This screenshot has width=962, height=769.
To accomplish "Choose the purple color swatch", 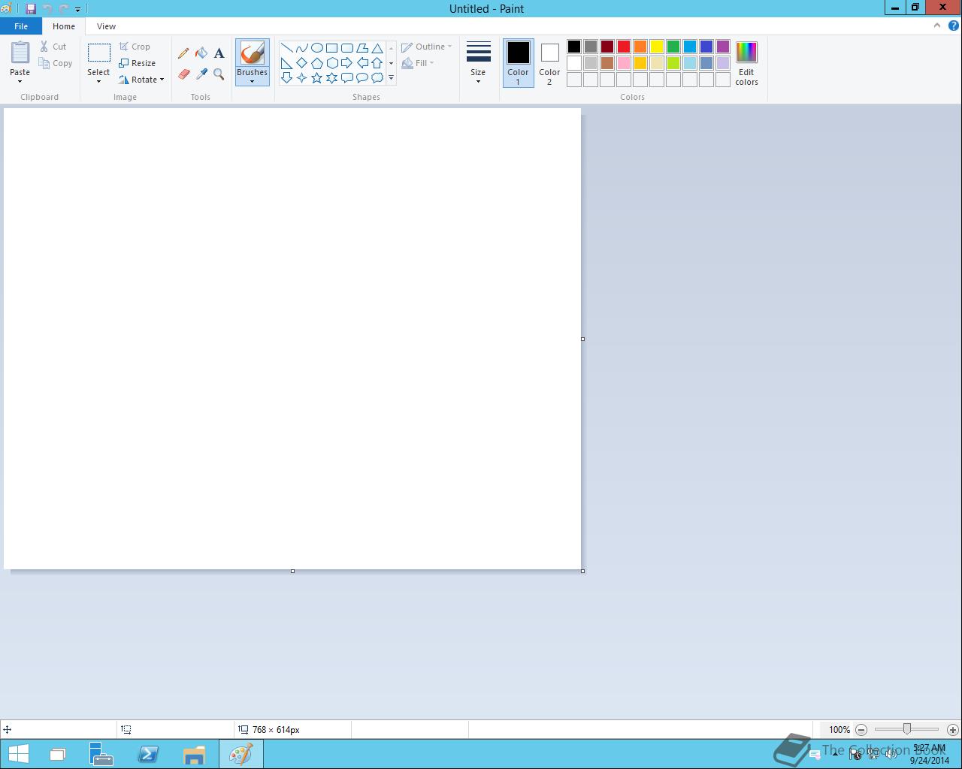I will point(723,47).
